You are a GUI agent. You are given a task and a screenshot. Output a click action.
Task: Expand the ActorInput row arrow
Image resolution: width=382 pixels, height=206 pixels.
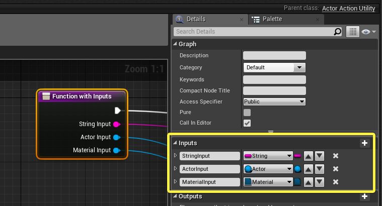tap(175, 168)
